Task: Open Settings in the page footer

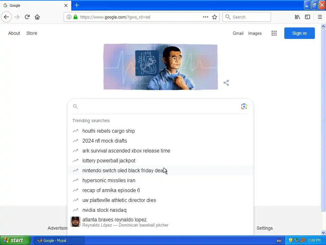Action: click(265, 228)
